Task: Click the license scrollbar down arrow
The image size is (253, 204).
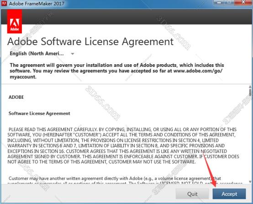Action: coord(250,182)
